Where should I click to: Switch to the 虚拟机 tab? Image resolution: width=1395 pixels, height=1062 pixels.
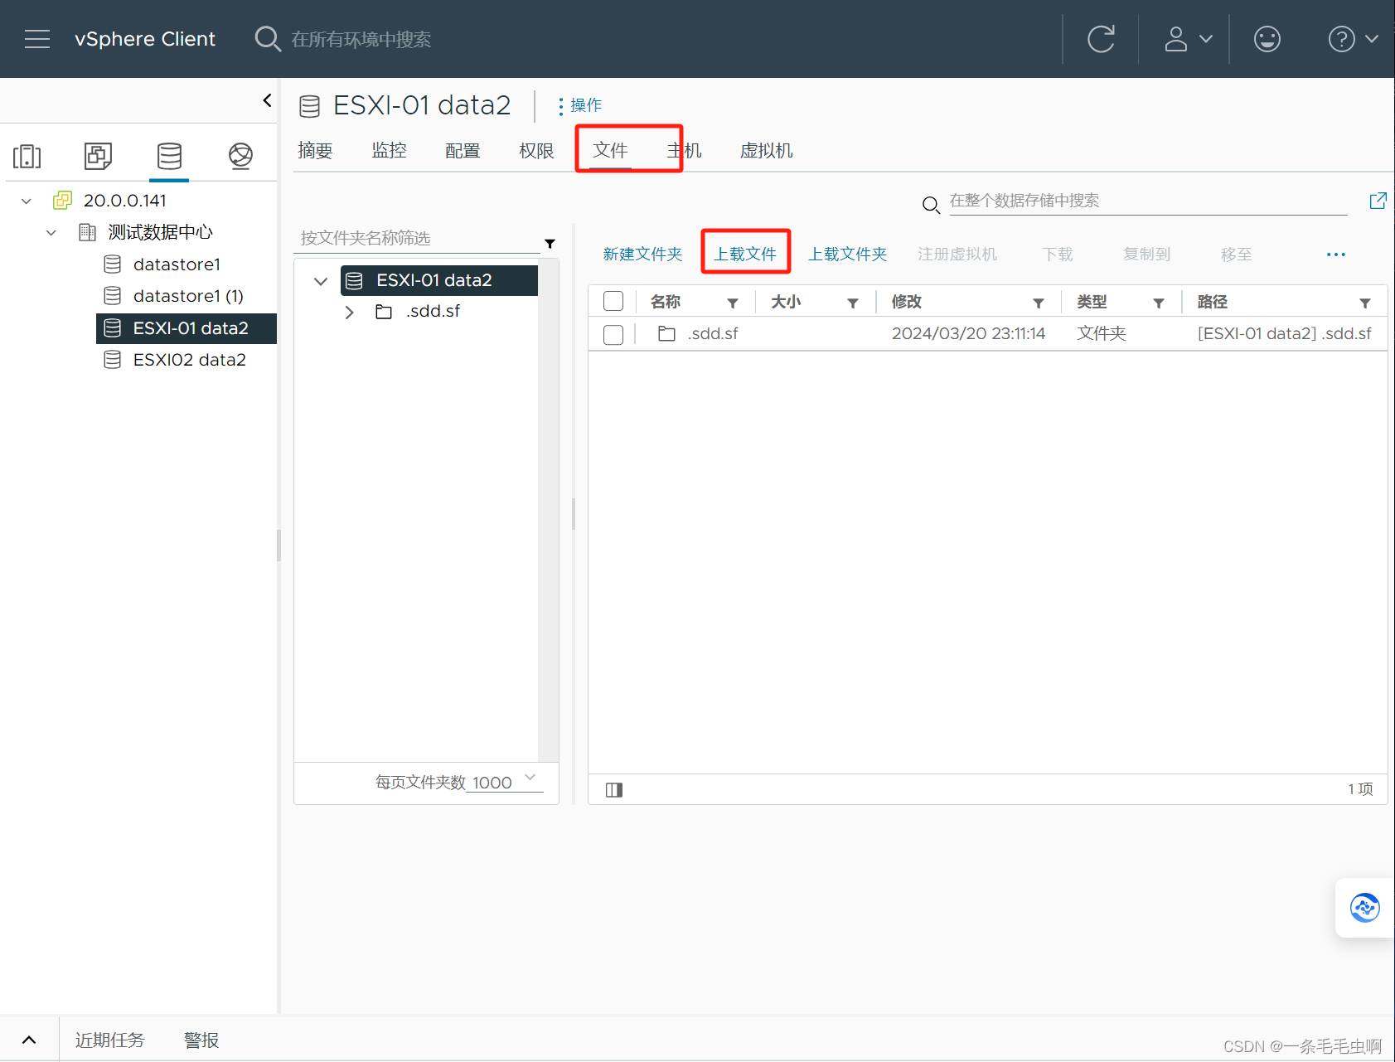click(766, 151)
